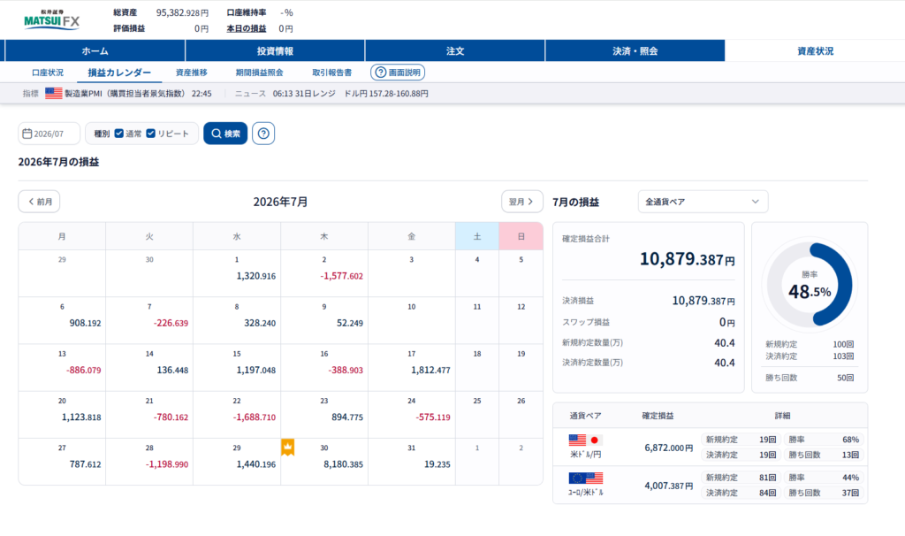Click the calendar icon in date field
Image resolution: width=905 pixels, height=536 pixels.
click(x=27, y=134)
